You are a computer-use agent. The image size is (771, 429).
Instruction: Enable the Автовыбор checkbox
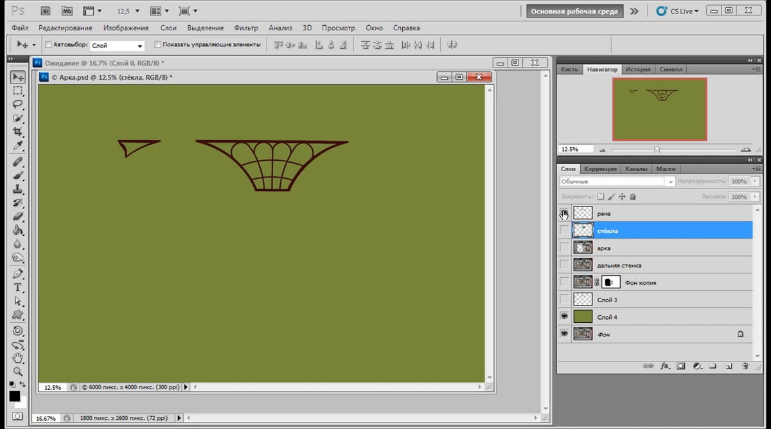pos(48,45)
